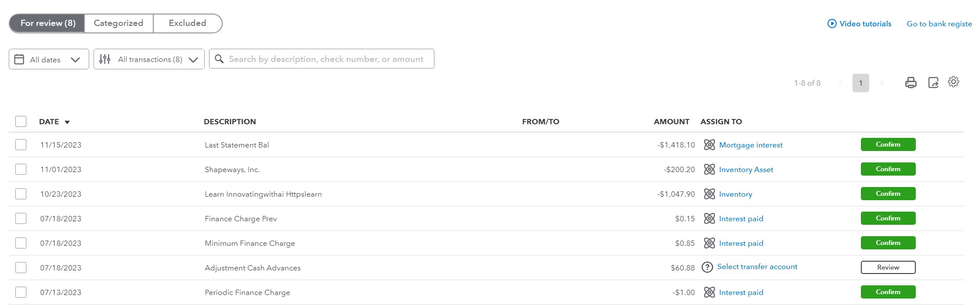Confirm the Last Statement Bal transaction

coord(888,144)
